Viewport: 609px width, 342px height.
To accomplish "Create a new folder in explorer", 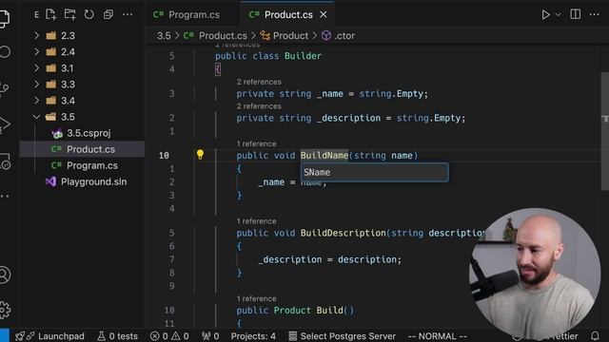I will click(x=69, y=15).
